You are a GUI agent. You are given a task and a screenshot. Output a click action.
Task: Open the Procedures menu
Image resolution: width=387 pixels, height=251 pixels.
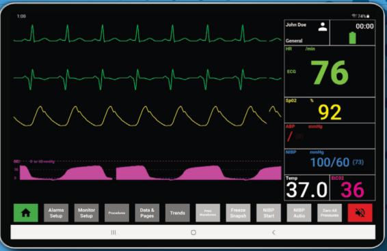(117, 213)
